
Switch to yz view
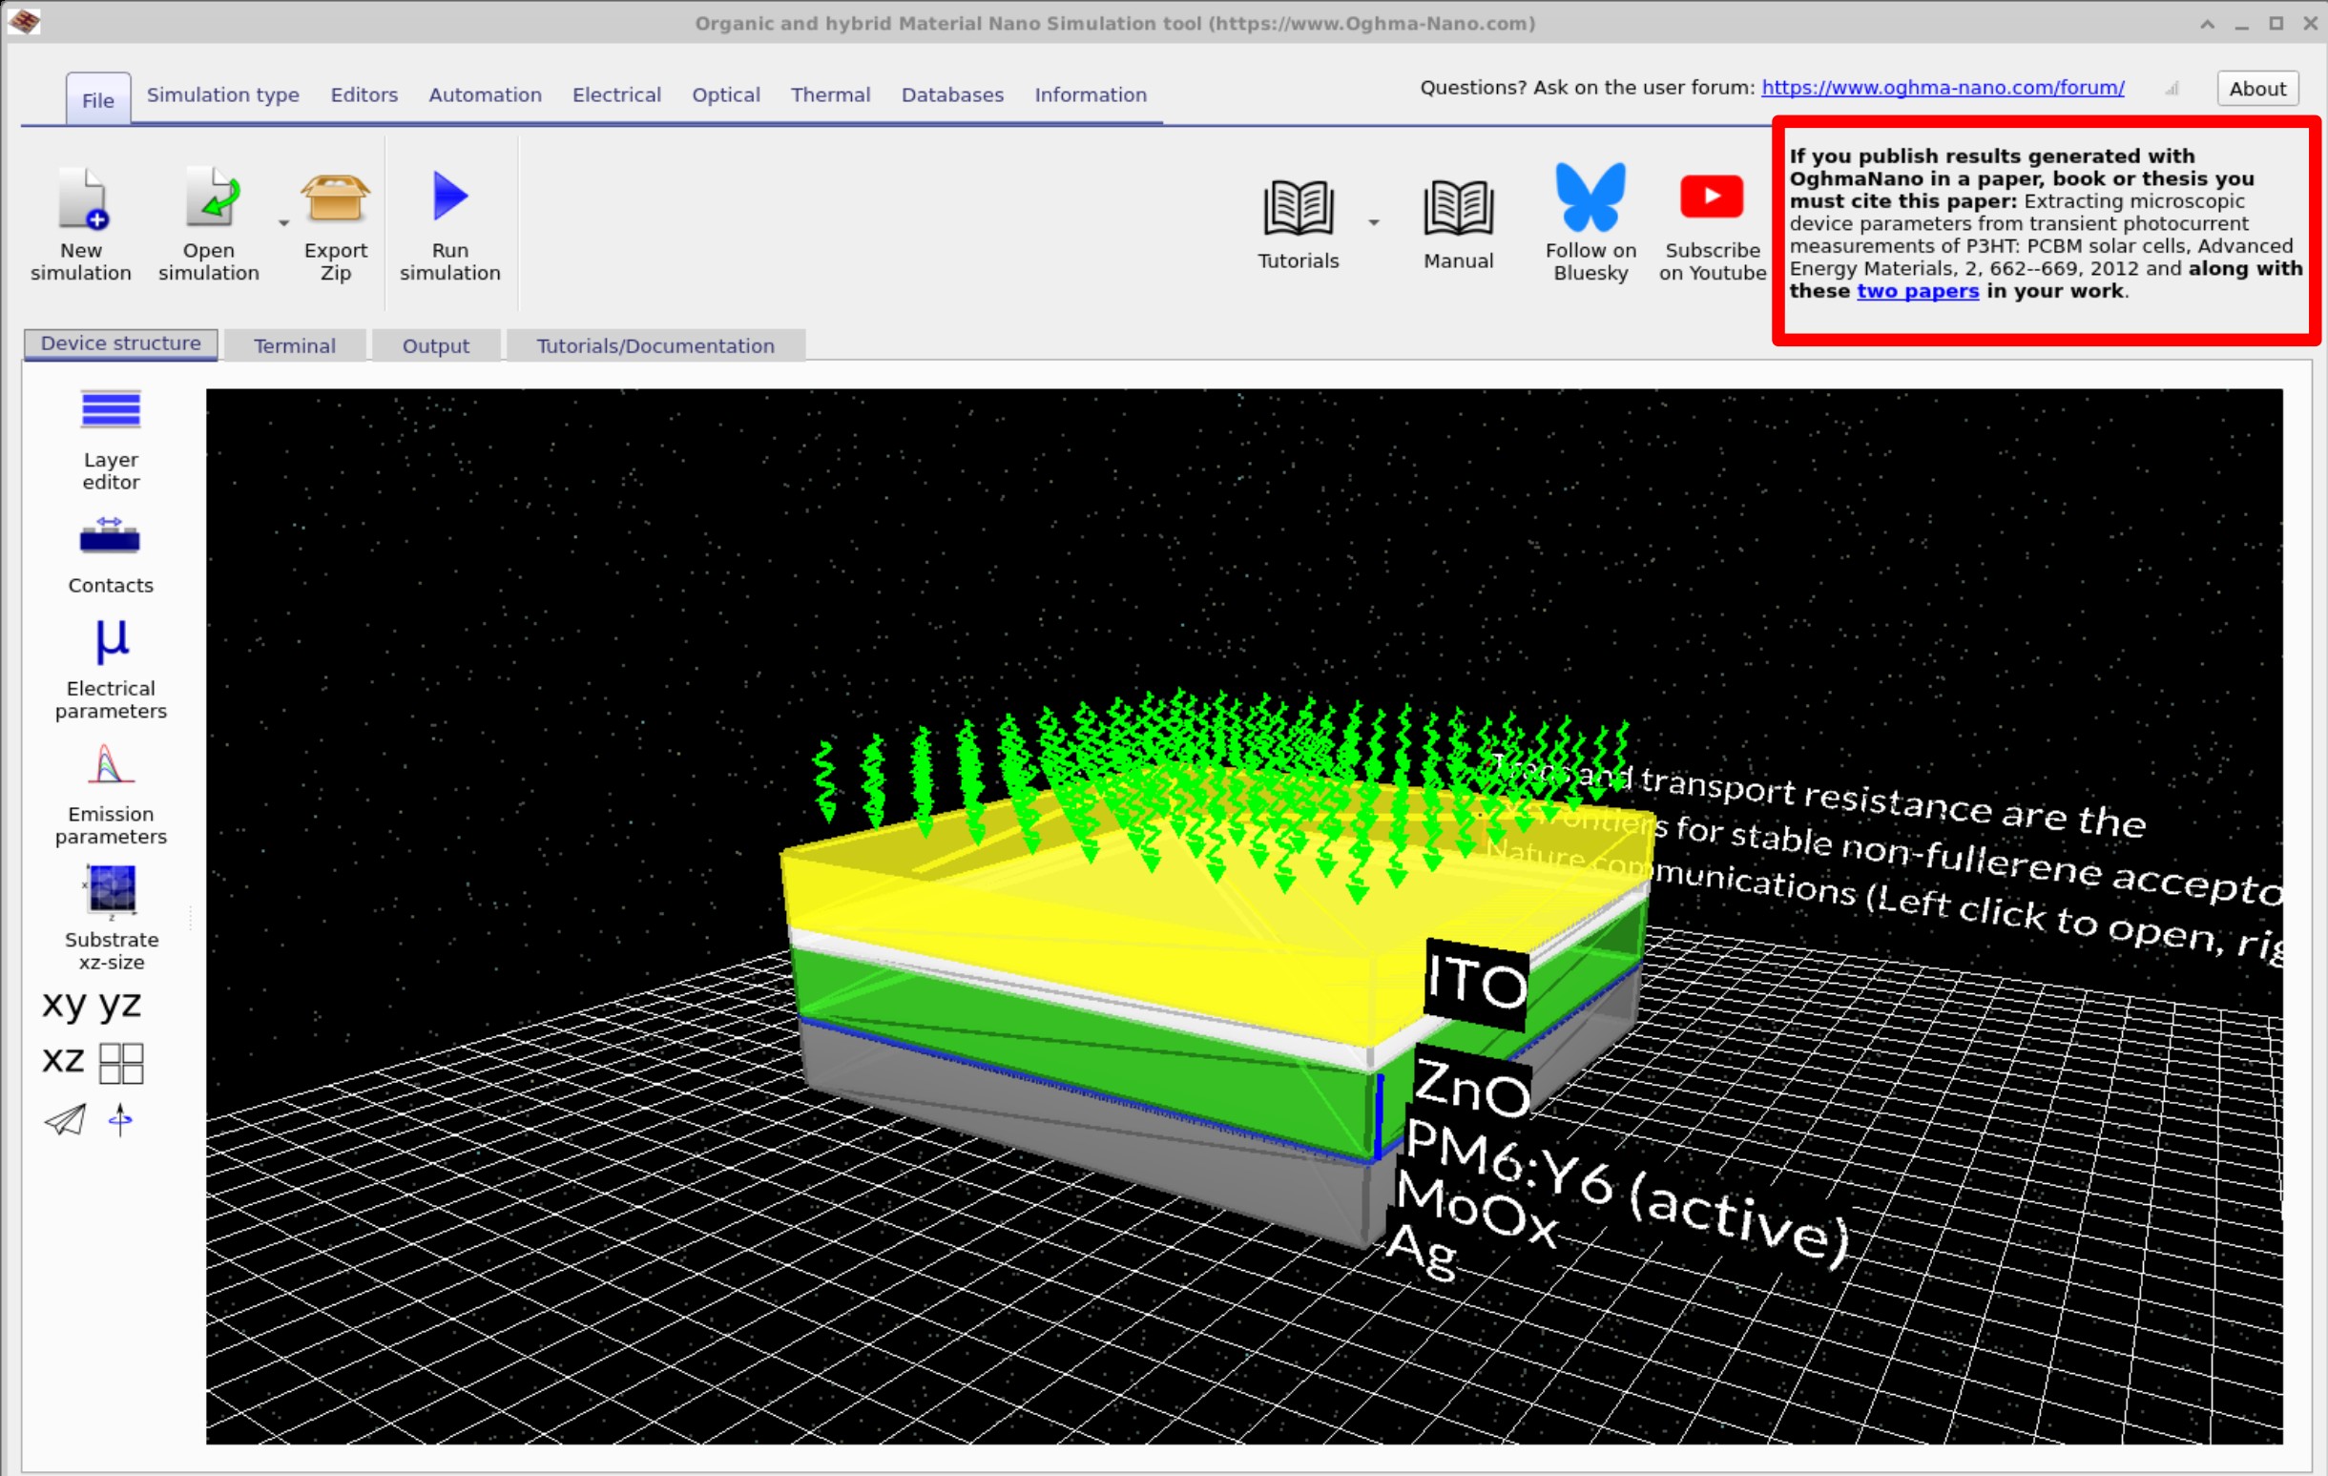(121, 1006)
